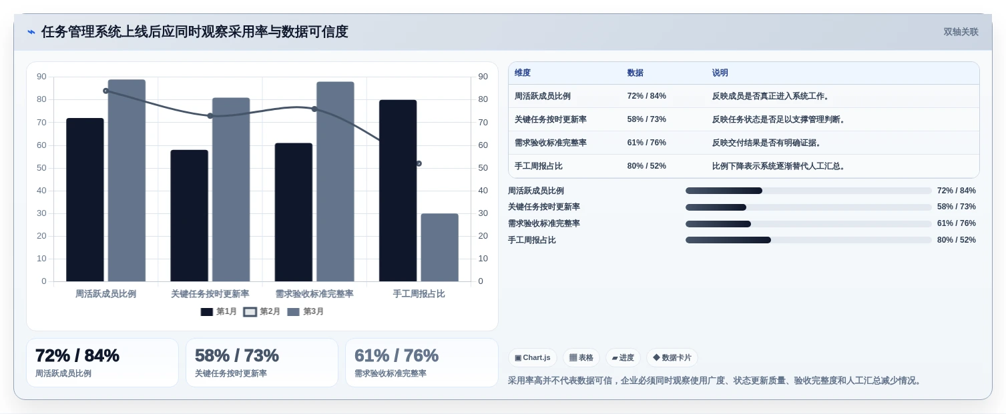Viewport: 1006px width, 414px height.
Task: Open the 72% / 84% data card
Action: click(102, 363)
